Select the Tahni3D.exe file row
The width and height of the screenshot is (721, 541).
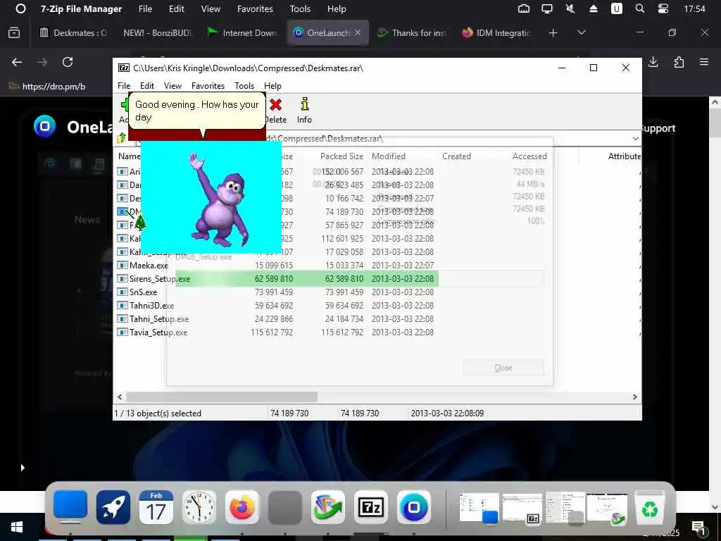pos(277,306)
